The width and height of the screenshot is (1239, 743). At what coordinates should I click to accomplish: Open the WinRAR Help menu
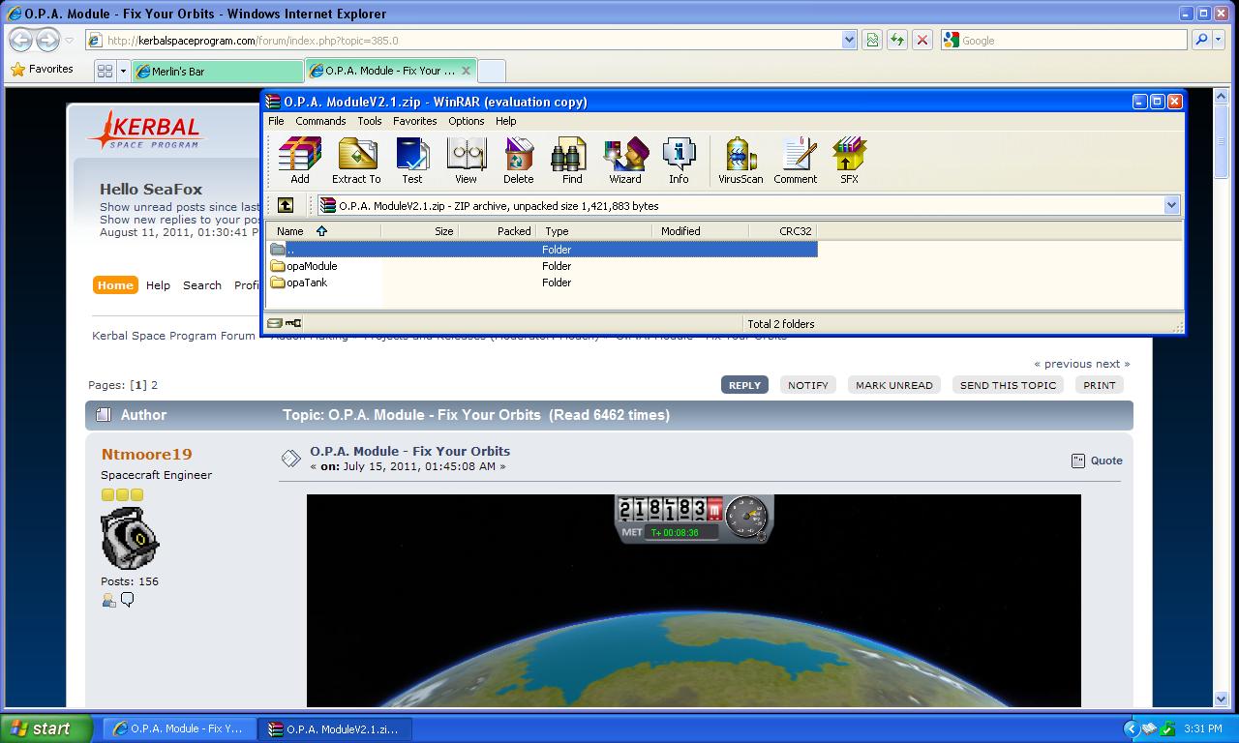point(505,121)
